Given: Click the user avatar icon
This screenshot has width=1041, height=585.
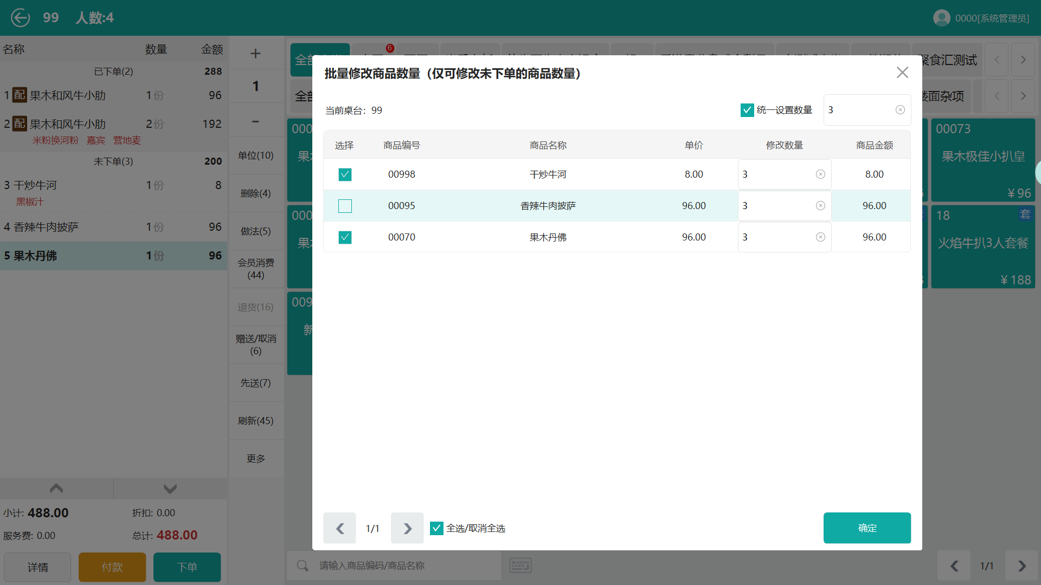Looking at the screenshot, I should pos(941,18).
